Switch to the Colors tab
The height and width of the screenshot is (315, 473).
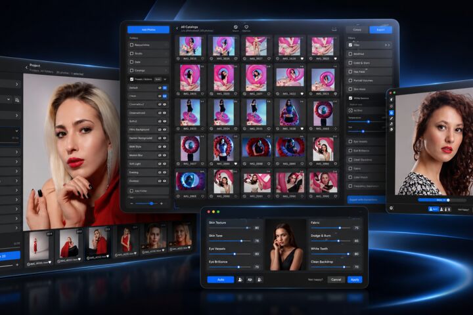[357, 30]
